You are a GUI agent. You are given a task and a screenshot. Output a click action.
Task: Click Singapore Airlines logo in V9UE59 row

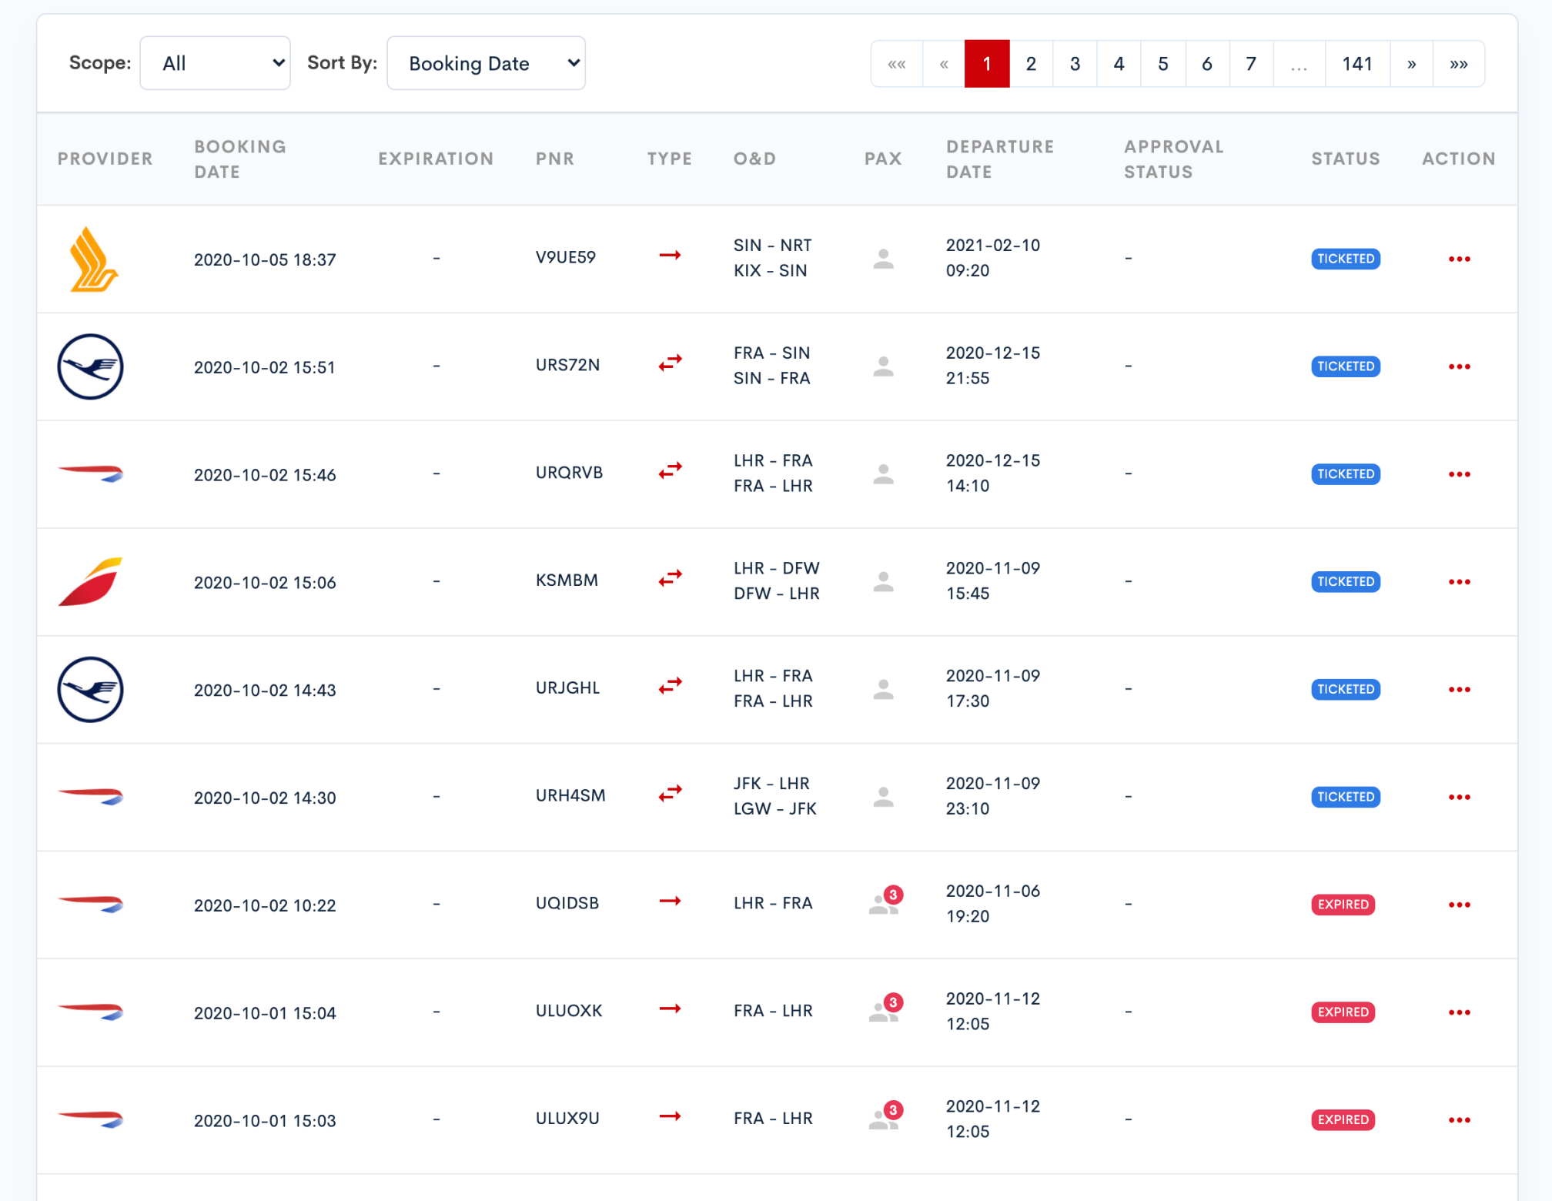[x=93, y=259]
